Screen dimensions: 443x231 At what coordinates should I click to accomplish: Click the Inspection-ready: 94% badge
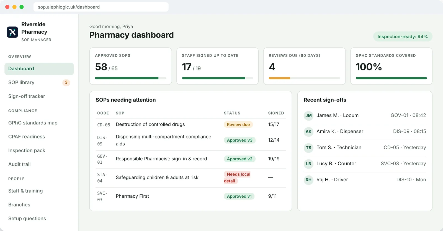pyautogui.click(x=403, y=36)
